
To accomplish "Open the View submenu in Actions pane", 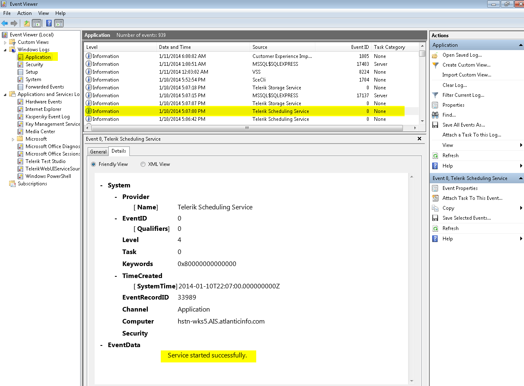I will tap(477, 145).
